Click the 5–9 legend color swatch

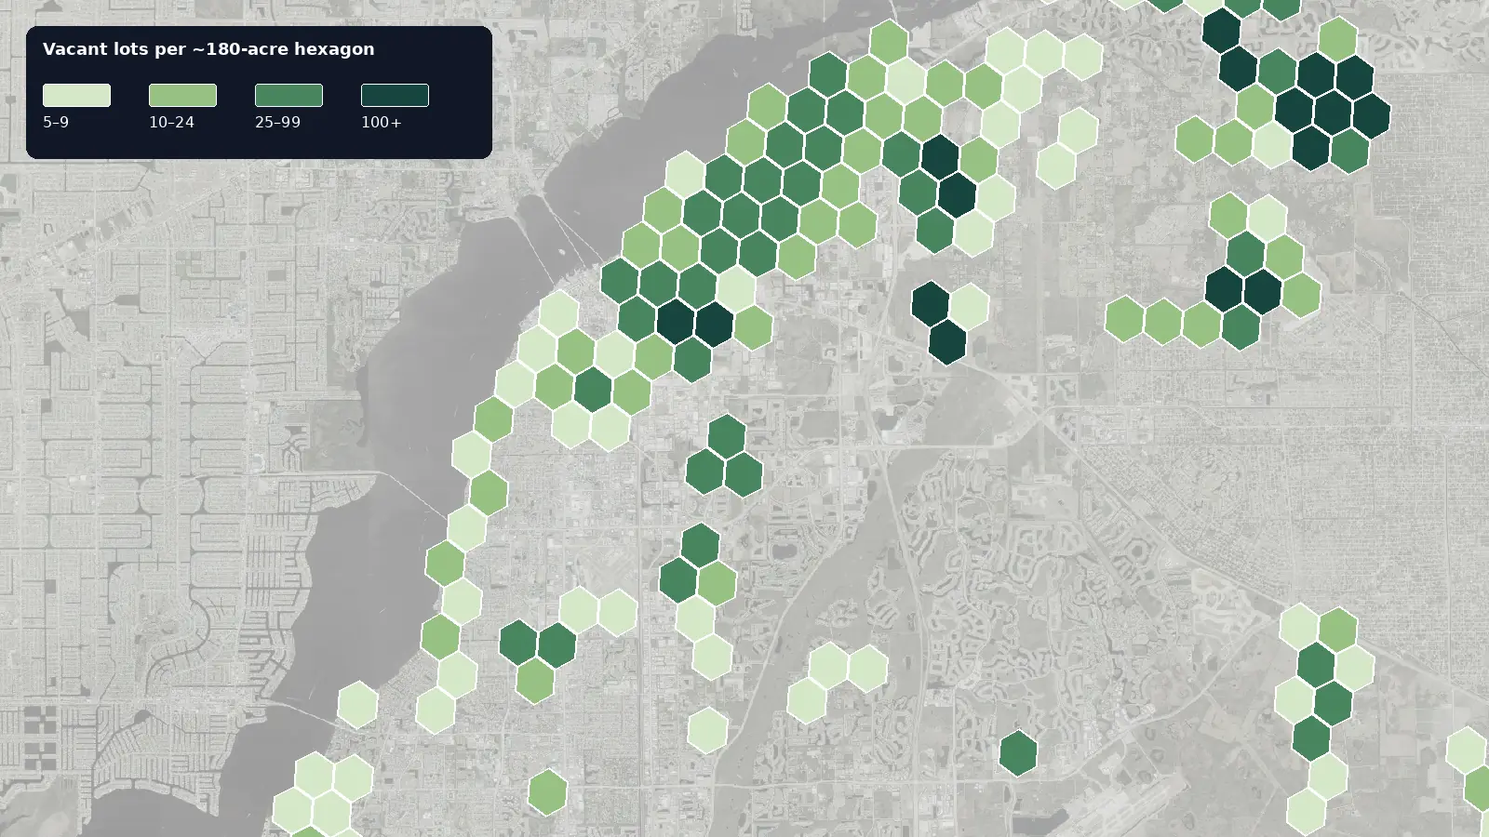pyautogui.click(x=76, y=95)
